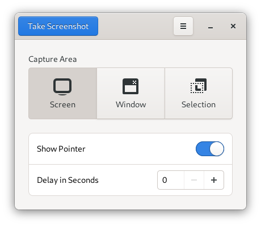Click the Take Screenshot button
Viewport: 261px width, 226px height.
tap(58, 26)
